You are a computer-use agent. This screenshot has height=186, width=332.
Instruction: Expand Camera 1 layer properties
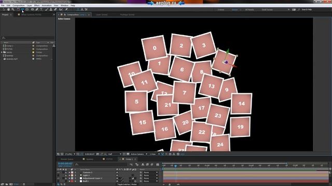click(x=70, y=173)
